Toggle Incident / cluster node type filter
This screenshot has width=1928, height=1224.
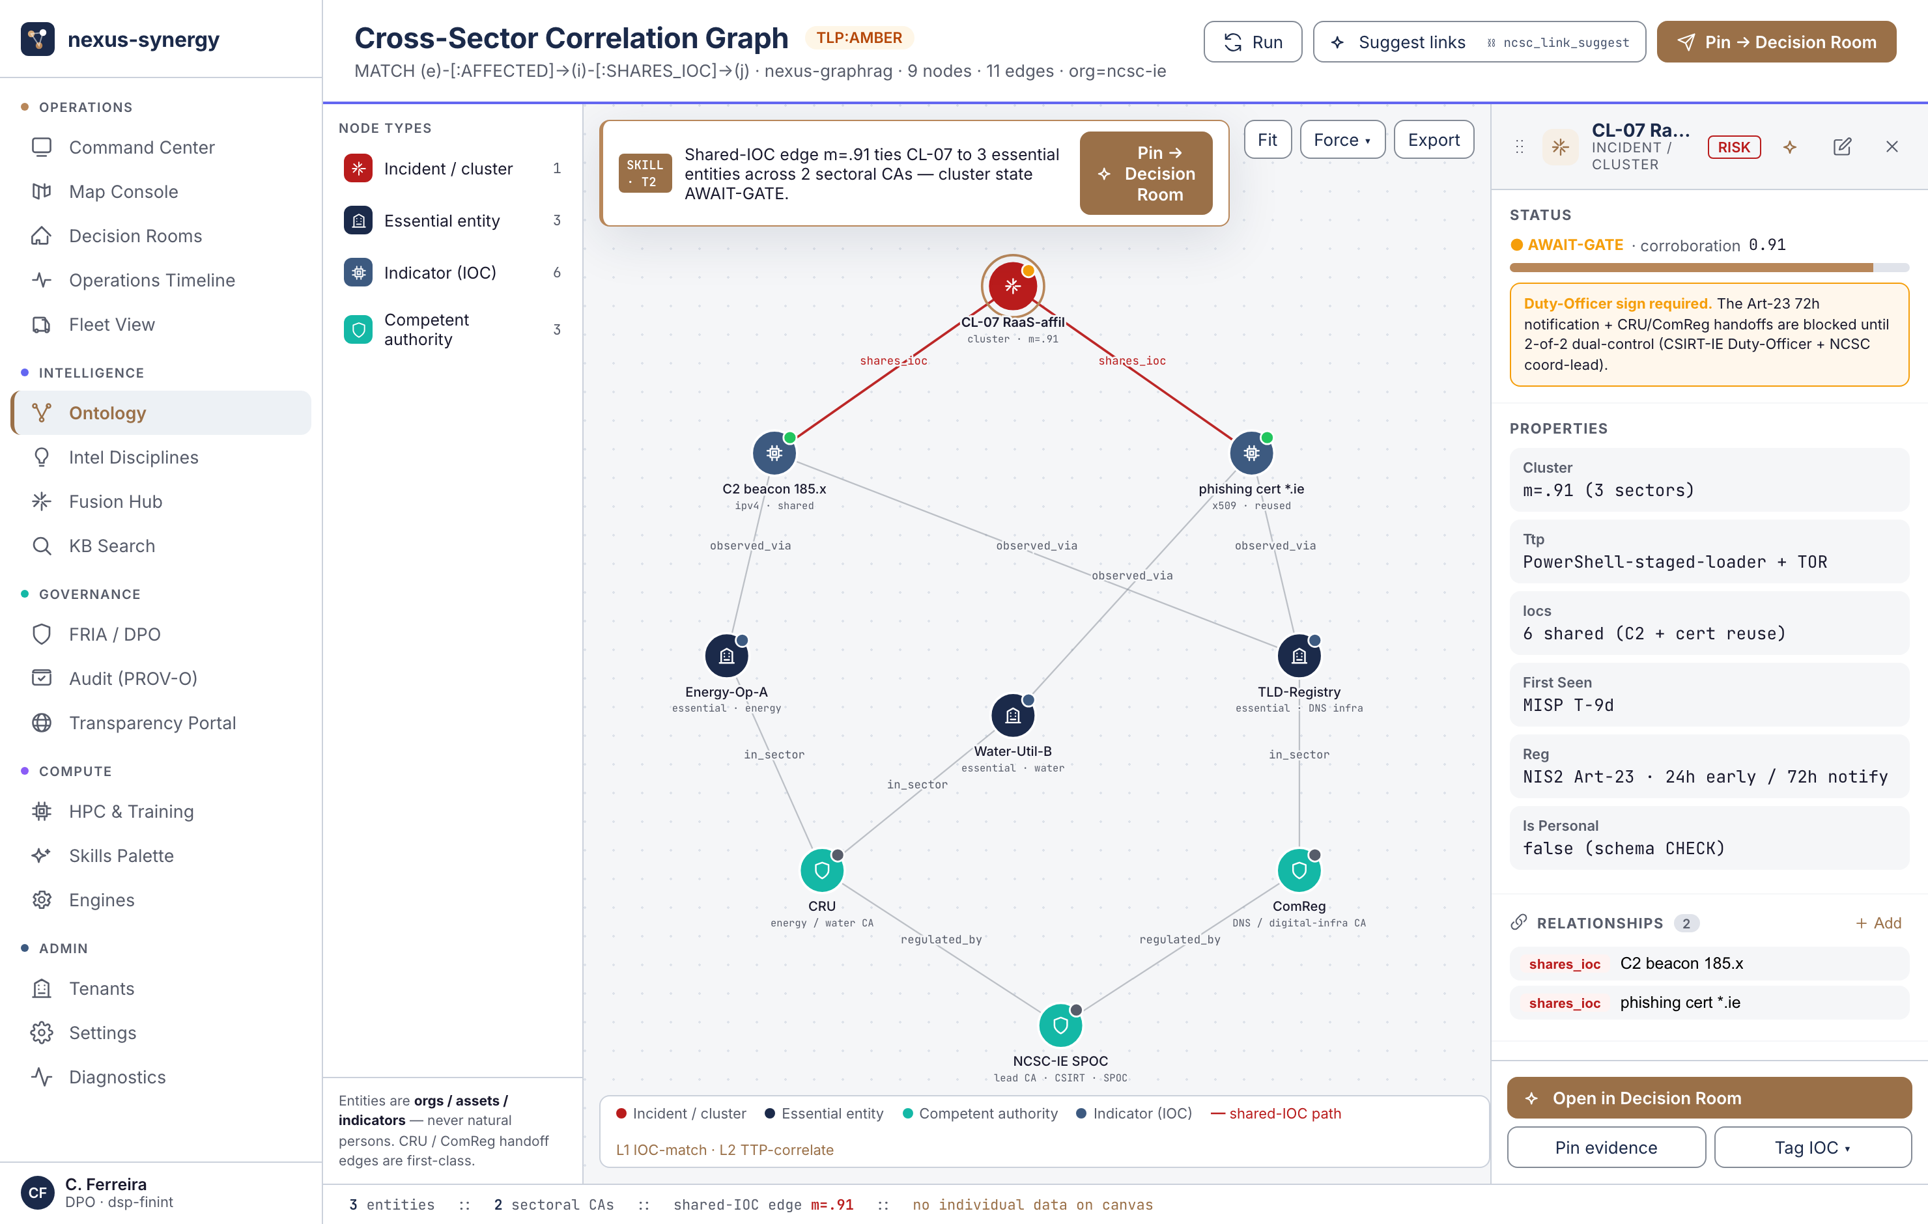point(453,168)
